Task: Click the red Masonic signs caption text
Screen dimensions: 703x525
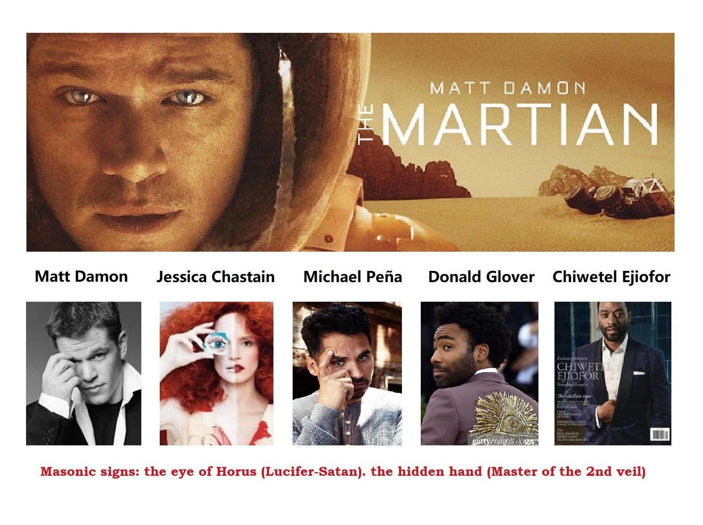Action: [x=343, y=471]
